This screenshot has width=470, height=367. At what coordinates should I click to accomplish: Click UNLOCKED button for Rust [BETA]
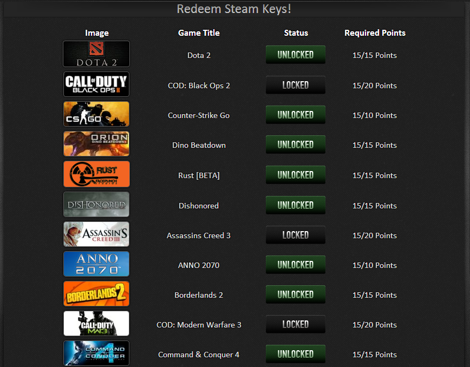point(296,175)
